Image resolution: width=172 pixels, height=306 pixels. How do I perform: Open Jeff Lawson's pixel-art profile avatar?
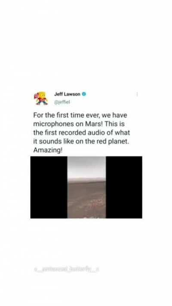coord(42,98)
